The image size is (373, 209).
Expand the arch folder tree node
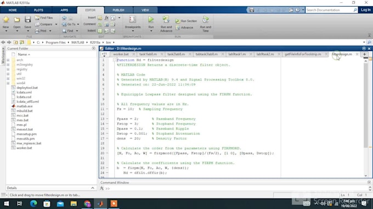[8, 60]
